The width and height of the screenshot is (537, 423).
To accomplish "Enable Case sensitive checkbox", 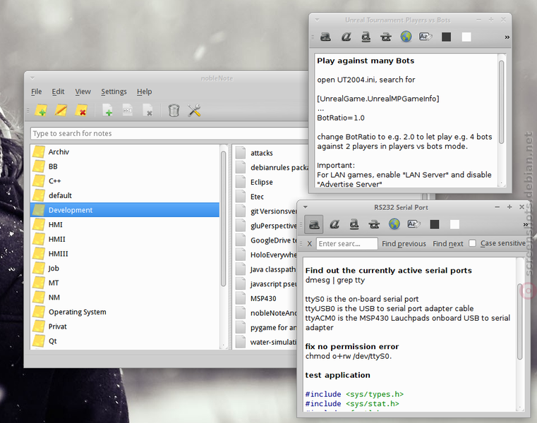I will tap(472, 243).
